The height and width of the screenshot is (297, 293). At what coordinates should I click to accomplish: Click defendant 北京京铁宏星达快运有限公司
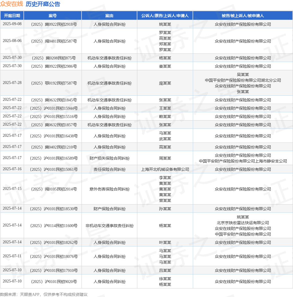[243, 223]
